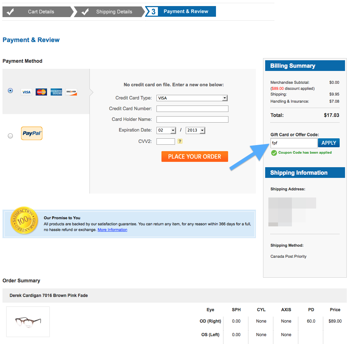Click the American Express logo
Image resolution: width=350 pixels, height=349 pixels.
tap(56, 92)
